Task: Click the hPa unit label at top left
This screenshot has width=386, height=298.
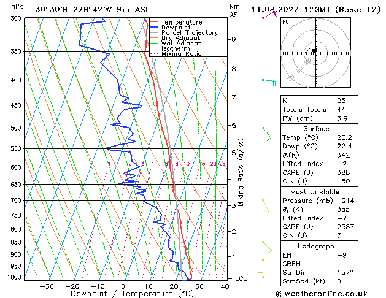Action: [17, 7]
